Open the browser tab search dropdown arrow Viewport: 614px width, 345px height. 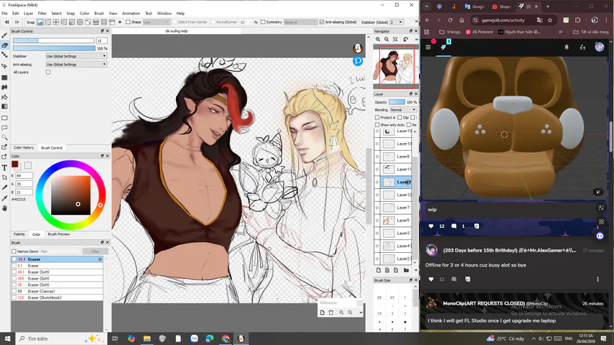click(x=426, y=6)
